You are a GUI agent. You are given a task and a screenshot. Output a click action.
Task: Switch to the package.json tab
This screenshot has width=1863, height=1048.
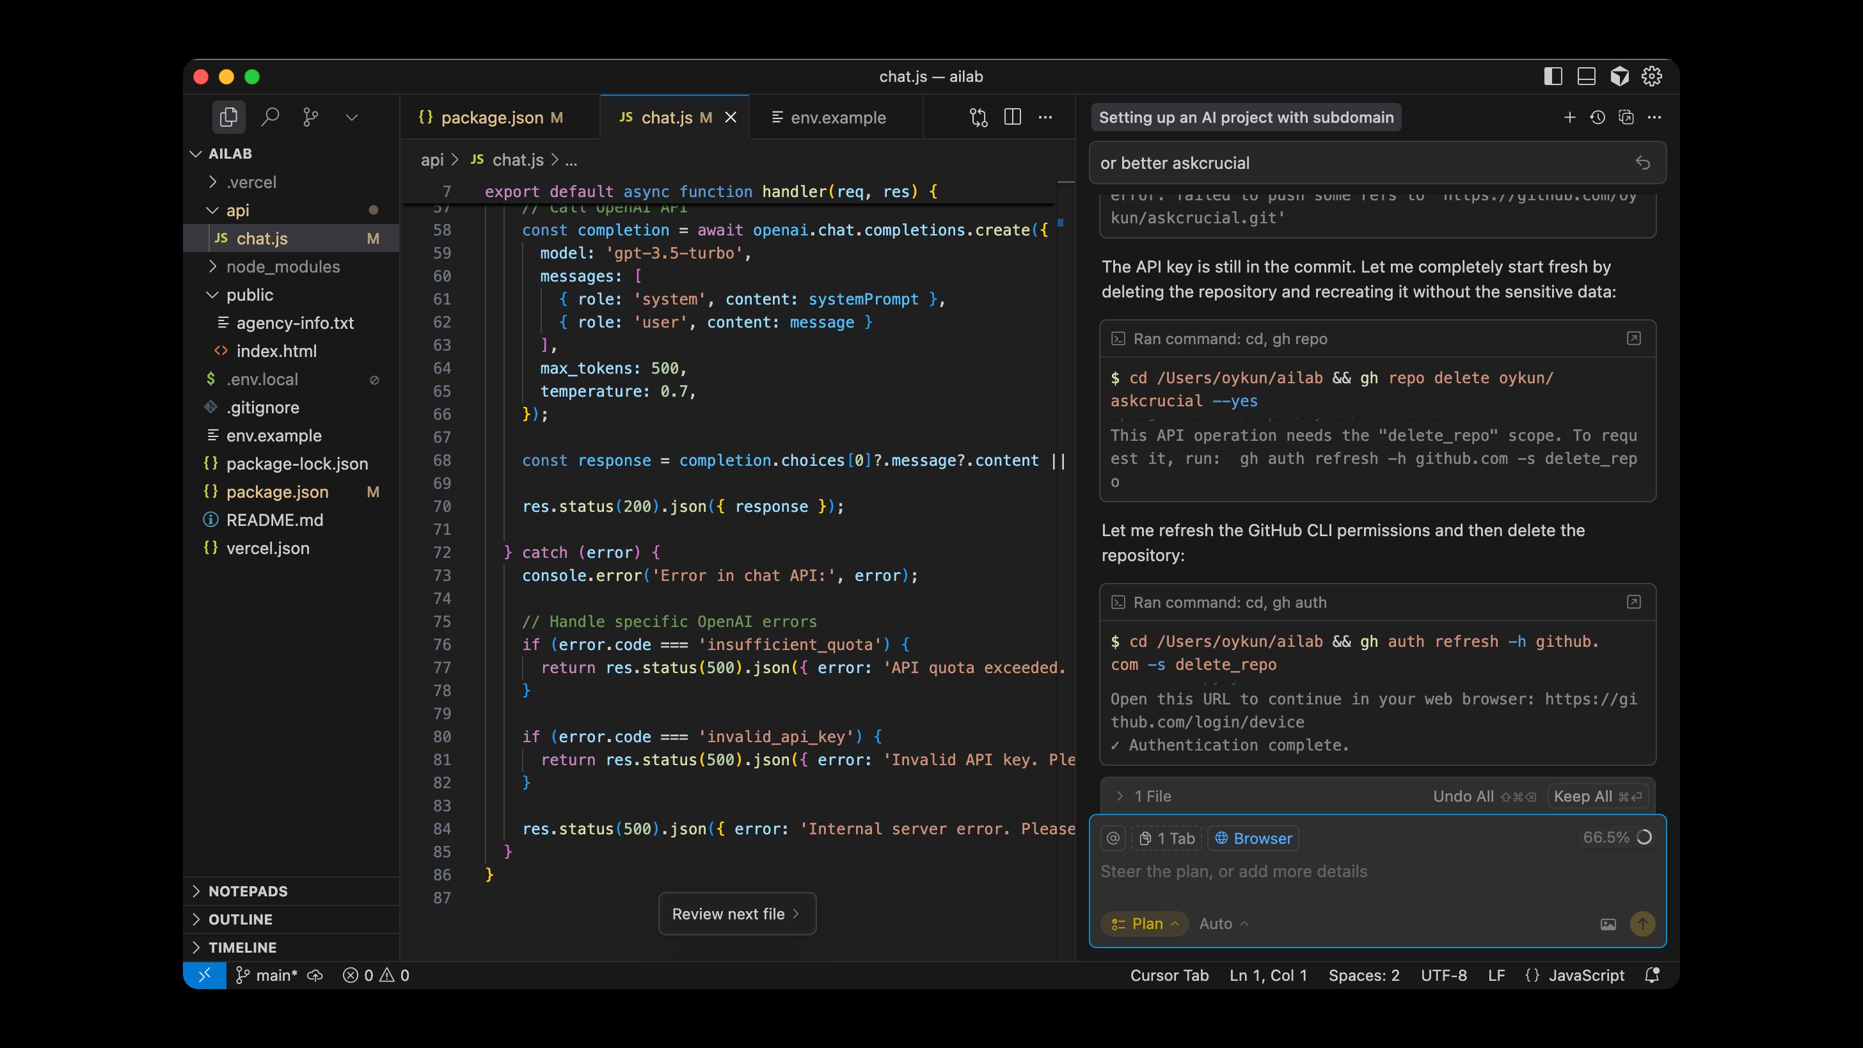point(492,117)
